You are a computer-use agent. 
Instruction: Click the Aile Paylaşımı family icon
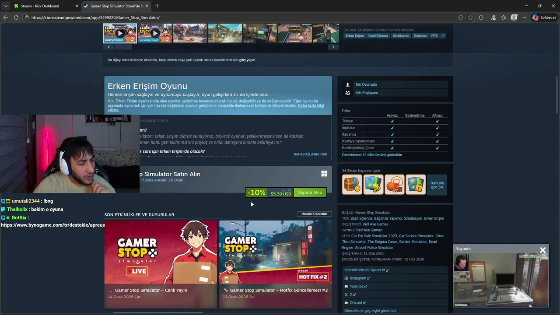348,93
